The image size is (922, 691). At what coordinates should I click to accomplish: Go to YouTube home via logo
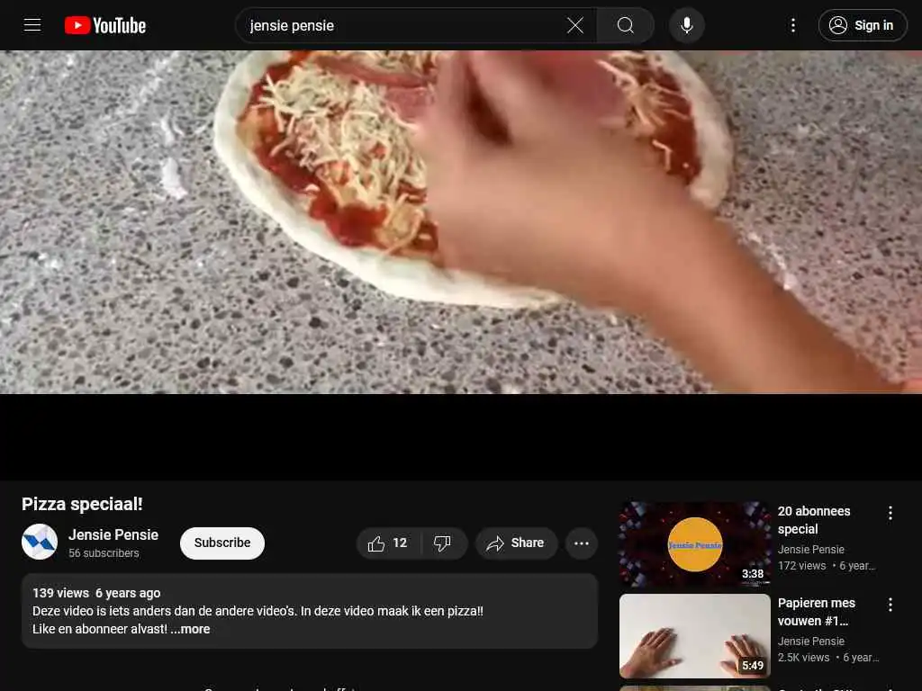[105, 25]
